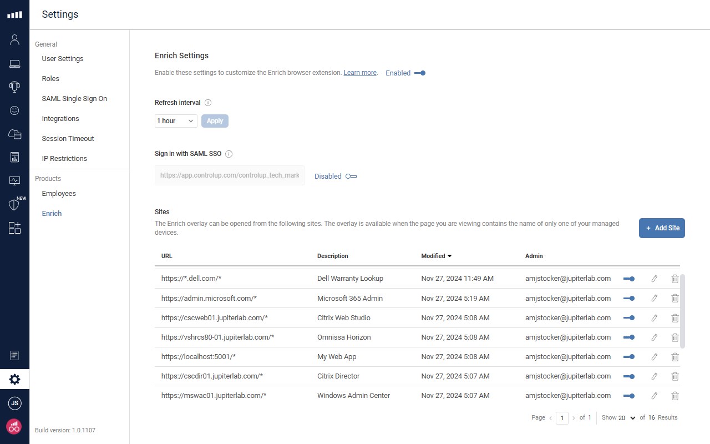Toggle the Enrich Settings Enabled switch
Image resolution: width=710 pixels, height=444 pixels.
point(420,73)
